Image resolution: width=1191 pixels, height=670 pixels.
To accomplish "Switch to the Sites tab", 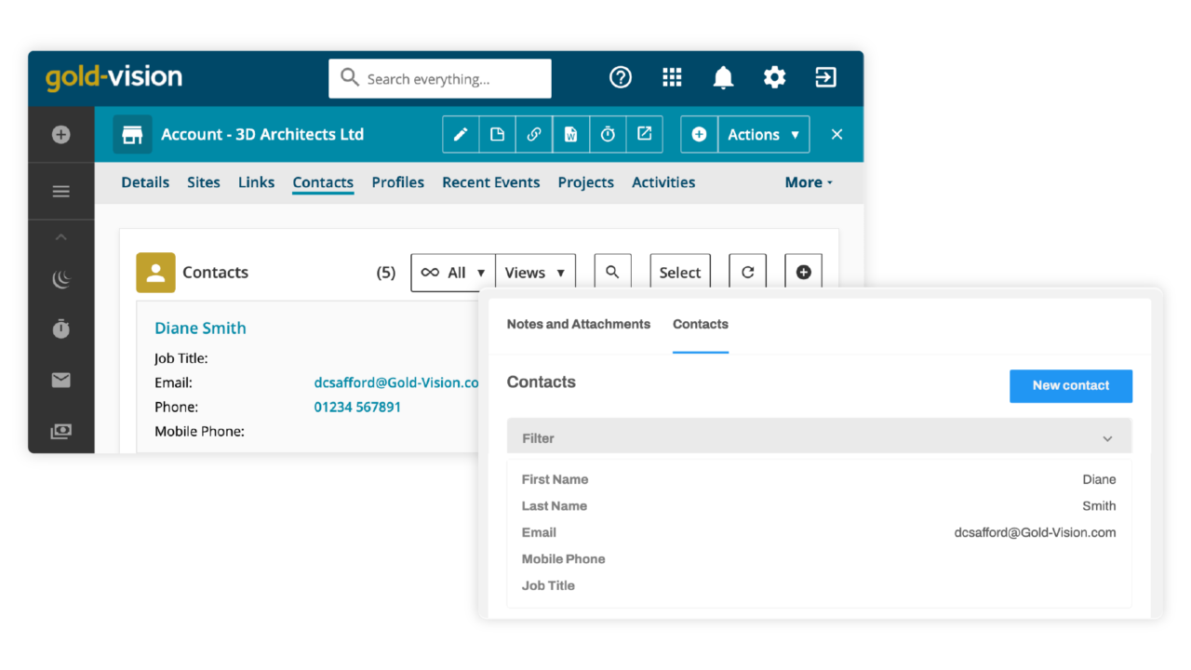I will point(204,182).
